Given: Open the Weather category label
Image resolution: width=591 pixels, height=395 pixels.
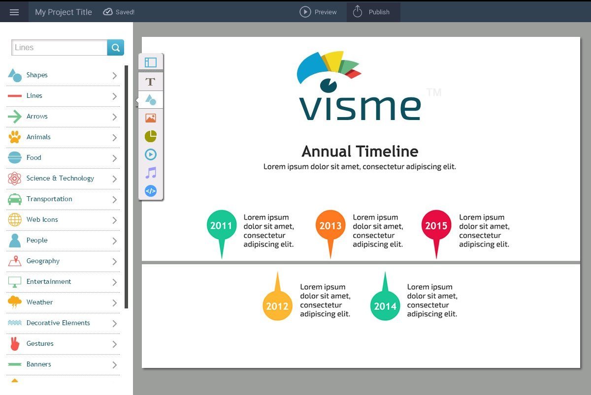Looking at the screenshot, I should click(39, 302).
